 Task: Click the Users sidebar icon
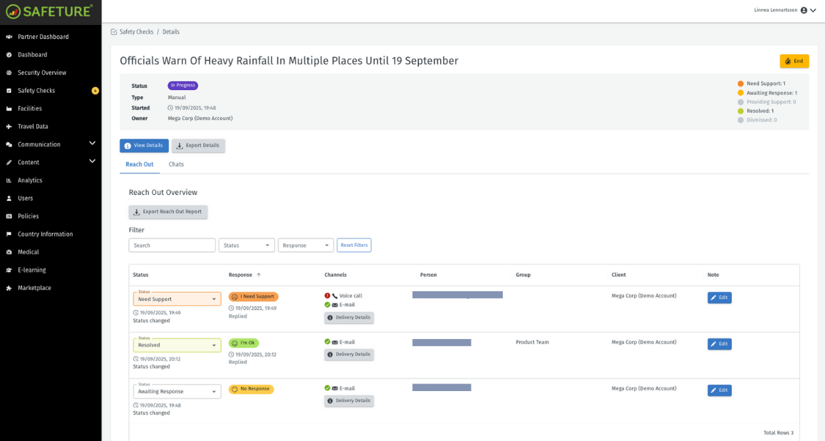pos(8,198)
